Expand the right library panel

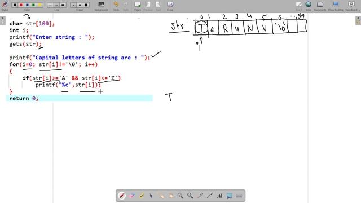(x=358, y=21)
